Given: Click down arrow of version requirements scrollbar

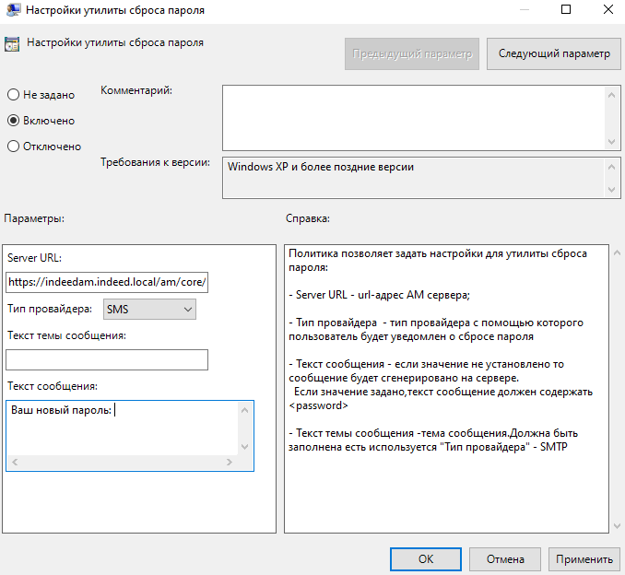Looking at the screenshot, I should [x=613, y=190].
